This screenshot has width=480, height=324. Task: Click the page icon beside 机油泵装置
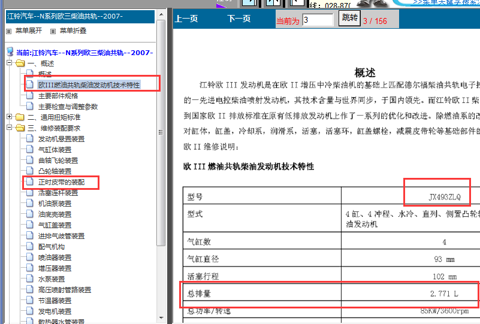point(30,203)
